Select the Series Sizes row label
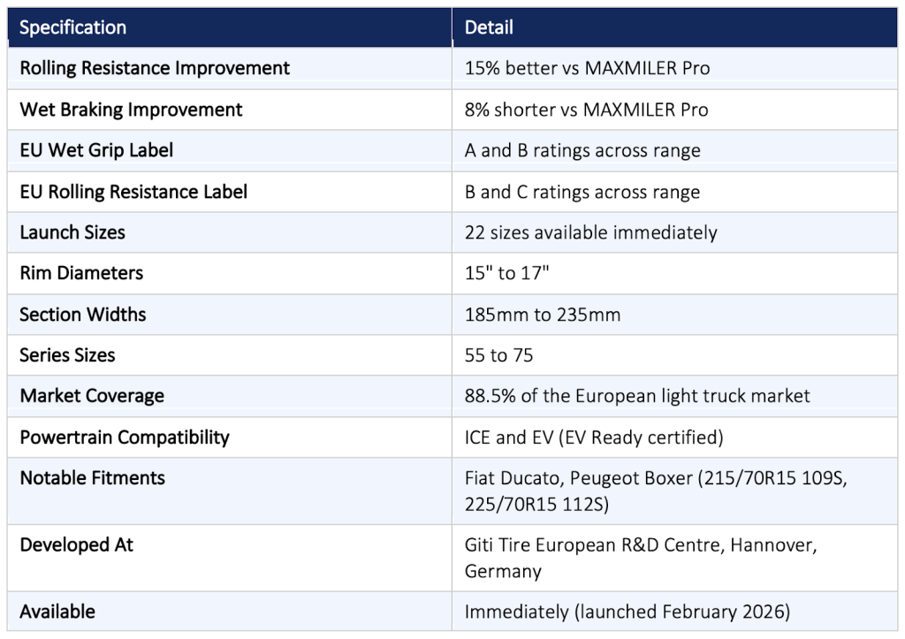This screenshot has width=905, height=639. pyautogui.click(x=67, y=355)
